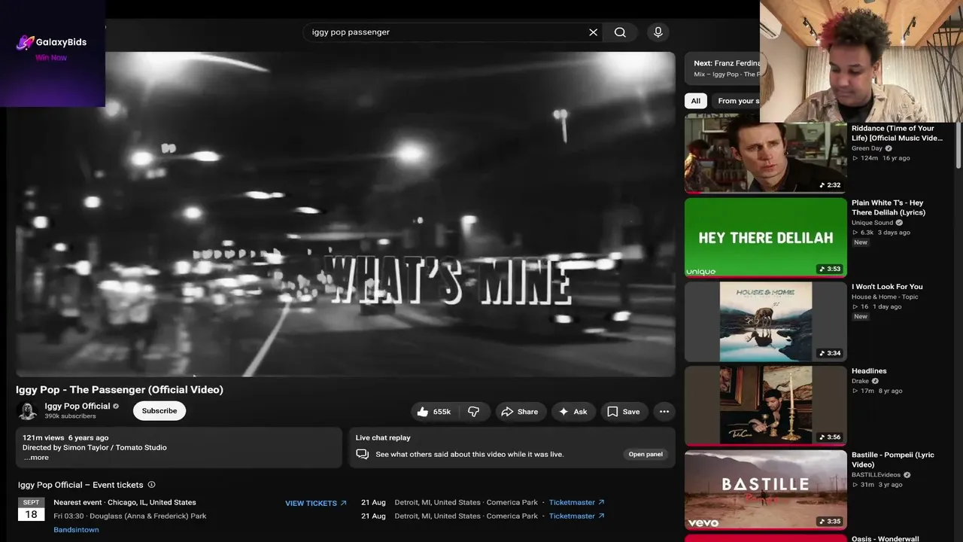Click the '390k subscribers' text

pos(70,416)
